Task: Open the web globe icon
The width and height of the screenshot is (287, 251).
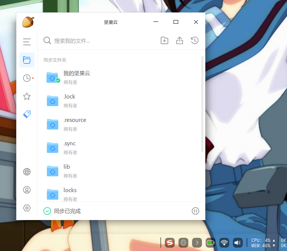Action: point(27,172)
